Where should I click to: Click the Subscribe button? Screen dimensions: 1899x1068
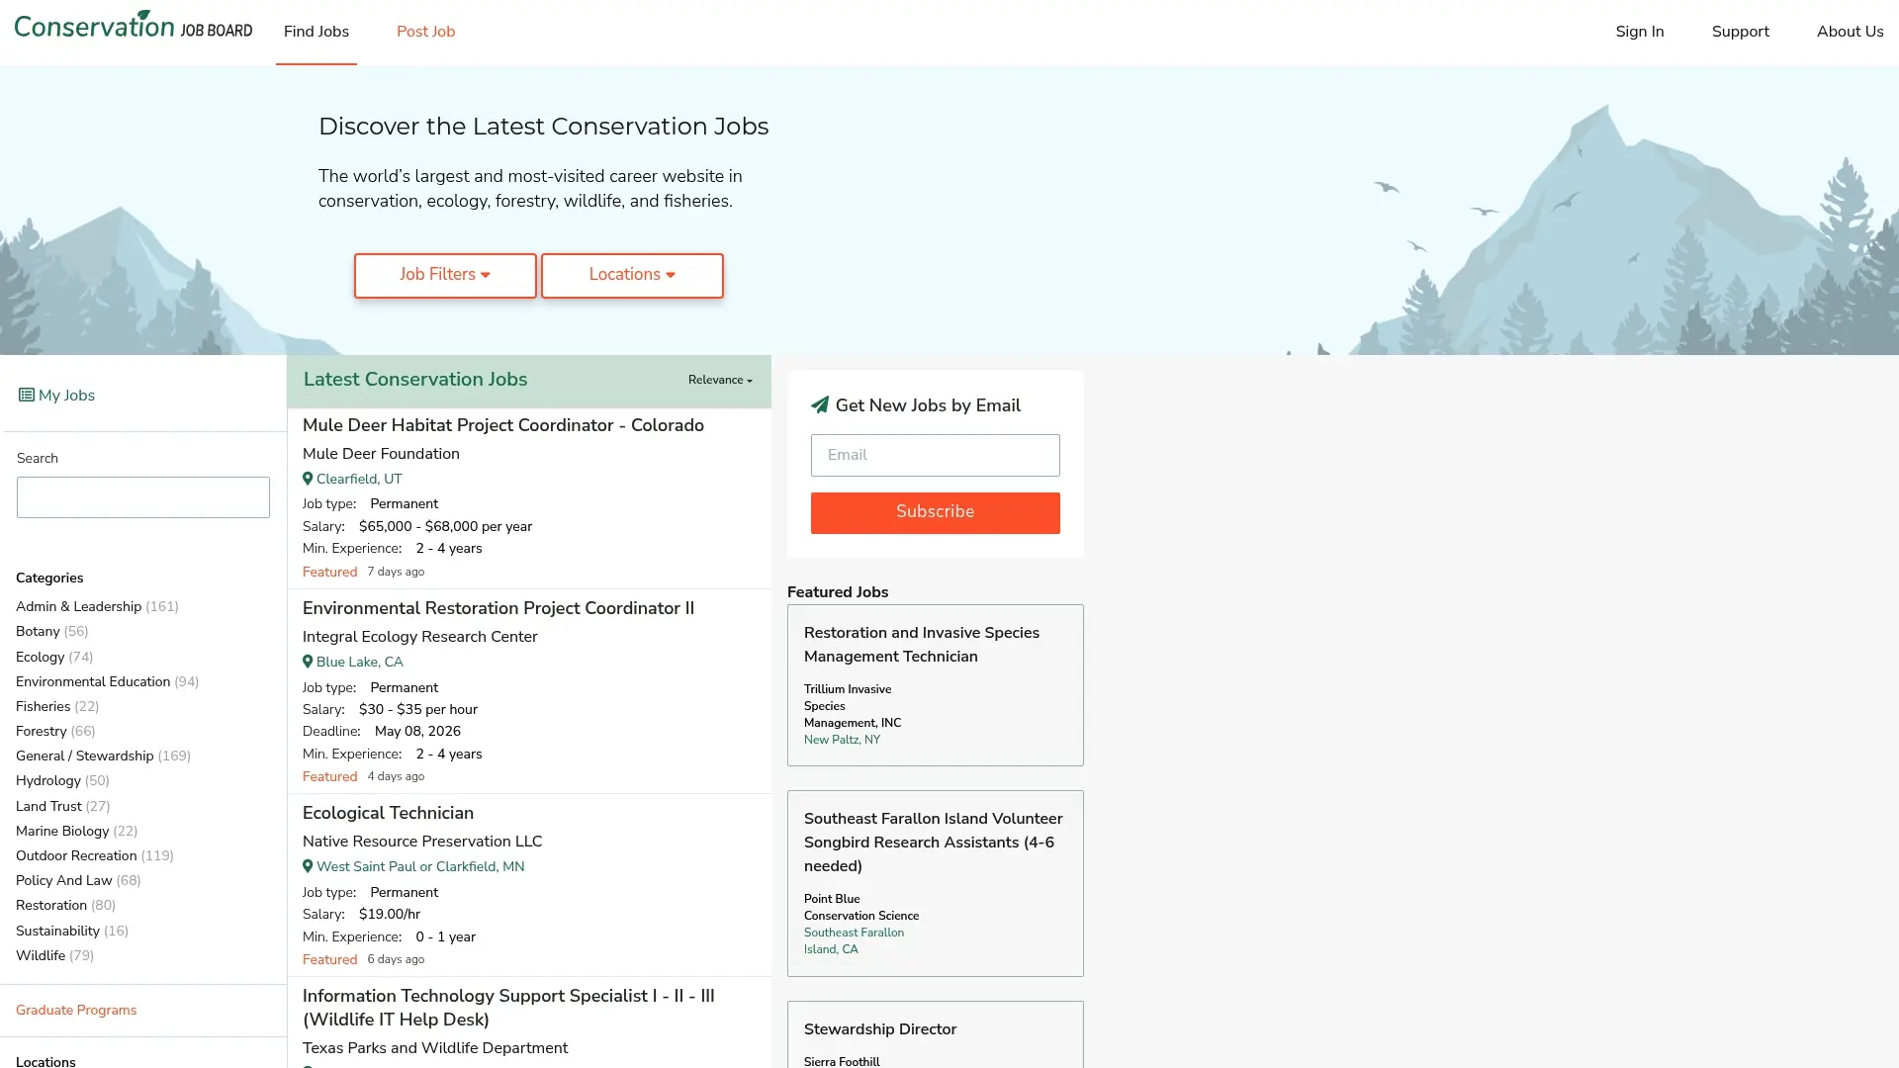tap(935, 512)
